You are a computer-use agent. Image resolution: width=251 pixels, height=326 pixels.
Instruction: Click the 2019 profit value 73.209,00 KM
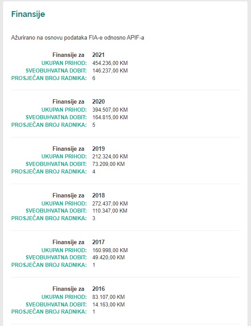coord(109,164)
